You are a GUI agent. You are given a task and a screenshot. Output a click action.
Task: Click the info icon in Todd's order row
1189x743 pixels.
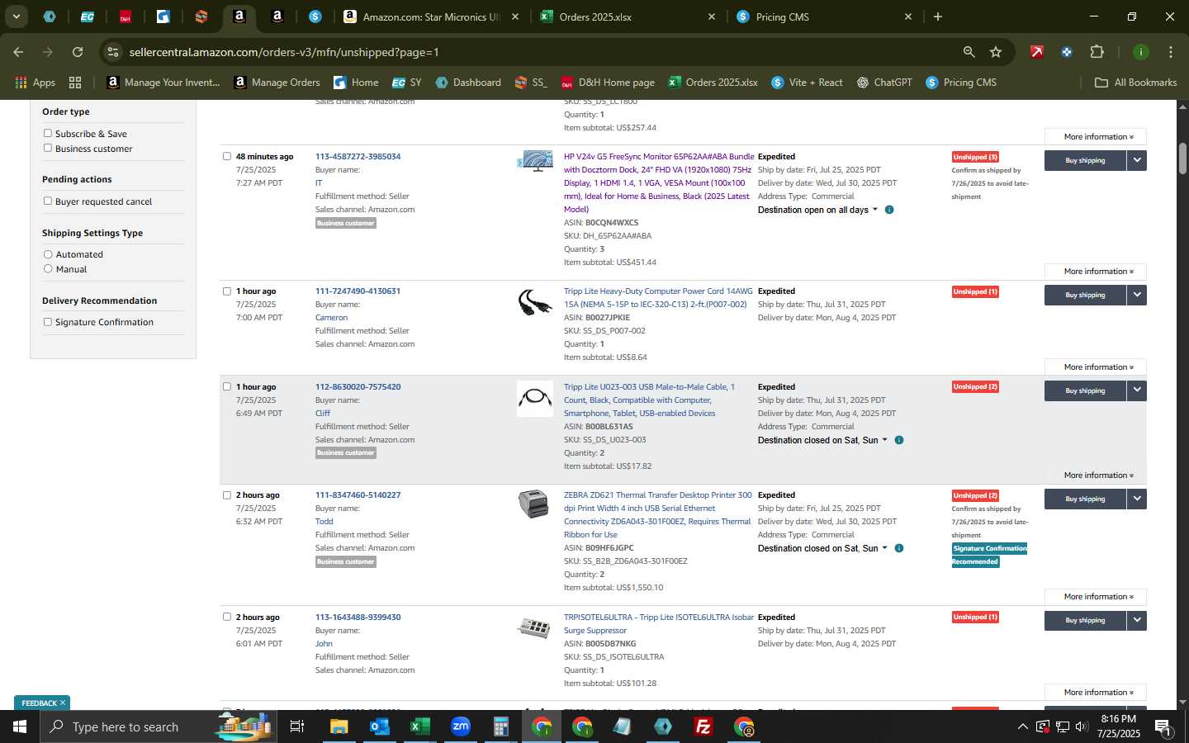899,548
